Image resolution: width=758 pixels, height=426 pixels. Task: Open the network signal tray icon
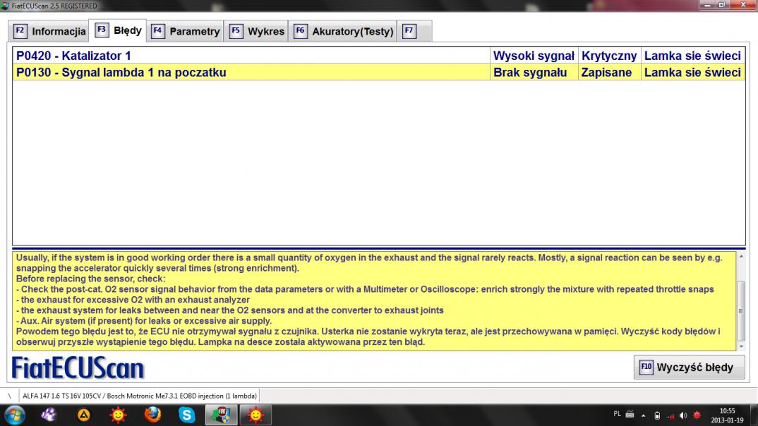[670, 415]
